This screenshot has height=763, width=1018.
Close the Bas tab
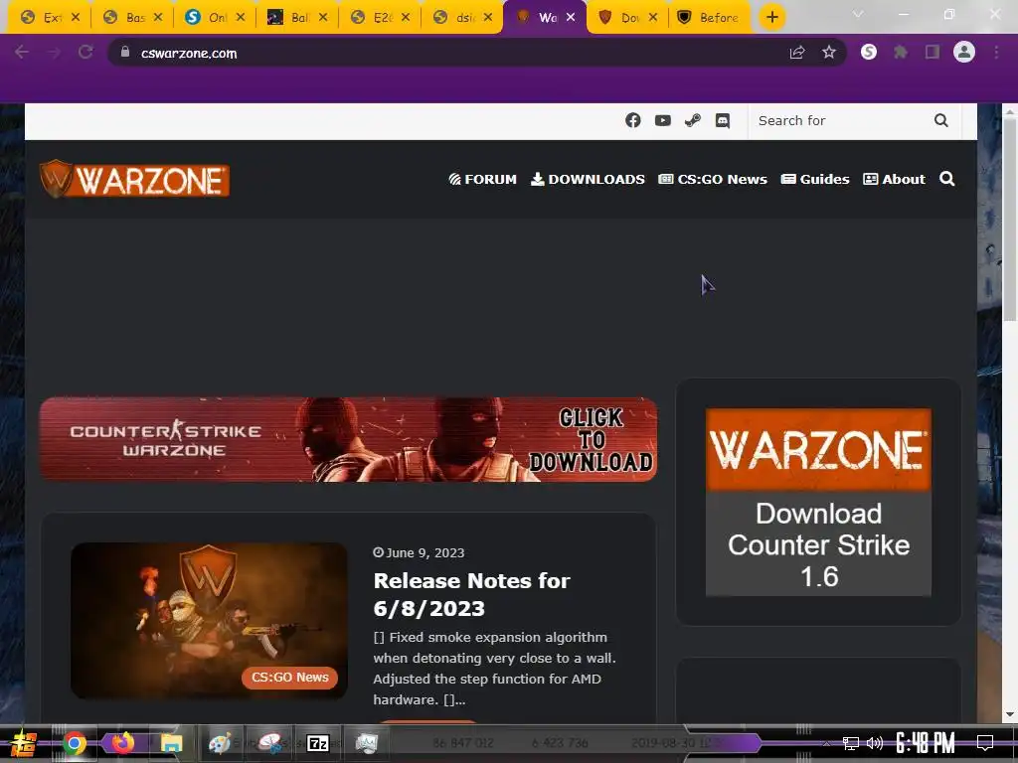pyautogui.click(x=158, y=18)
